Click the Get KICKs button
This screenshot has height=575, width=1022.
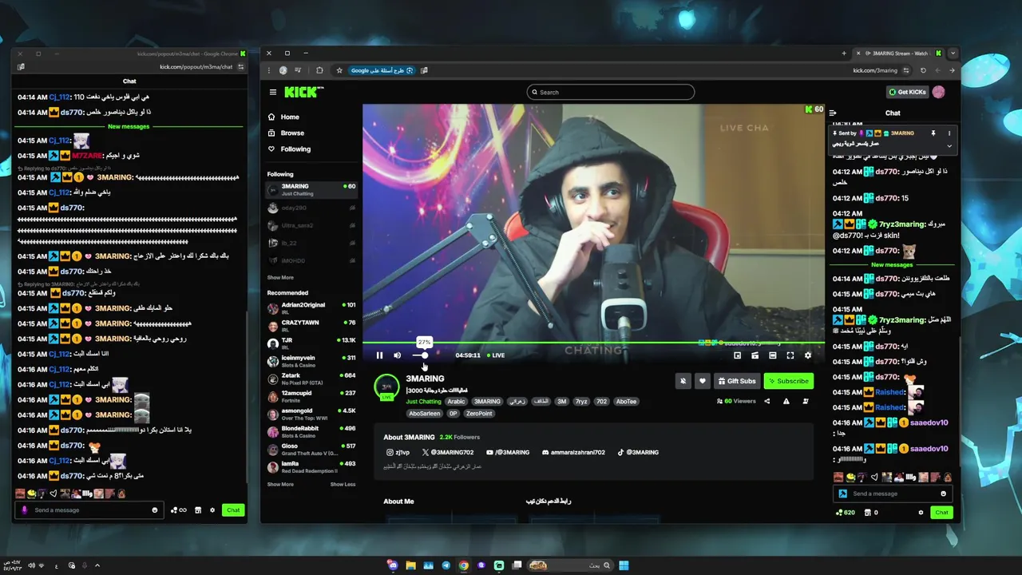click(x=908, y=92)
